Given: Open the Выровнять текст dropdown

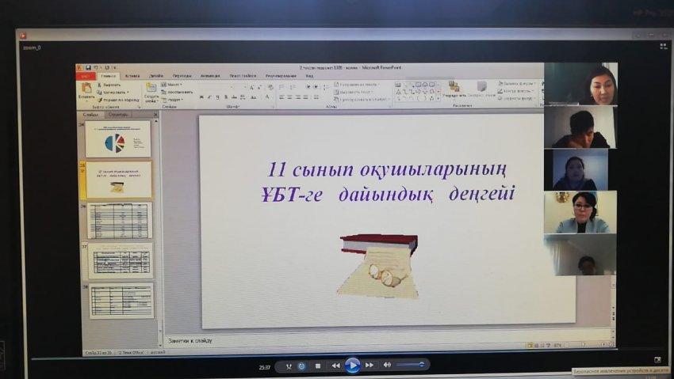Looking at the screenshot, I should coord(354,92).
